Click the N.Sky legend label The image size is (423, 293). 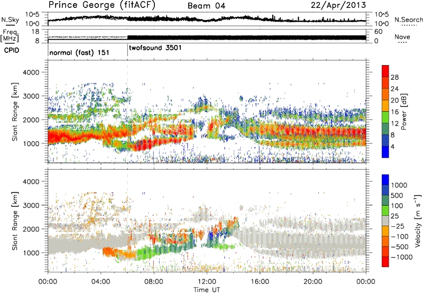10,20
